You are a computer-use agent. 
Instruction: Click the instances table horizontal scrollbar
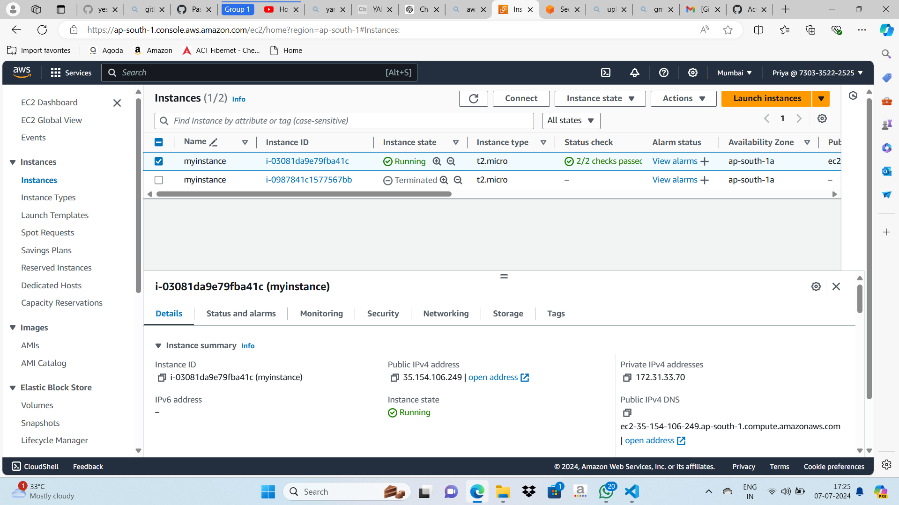[304, 194]
